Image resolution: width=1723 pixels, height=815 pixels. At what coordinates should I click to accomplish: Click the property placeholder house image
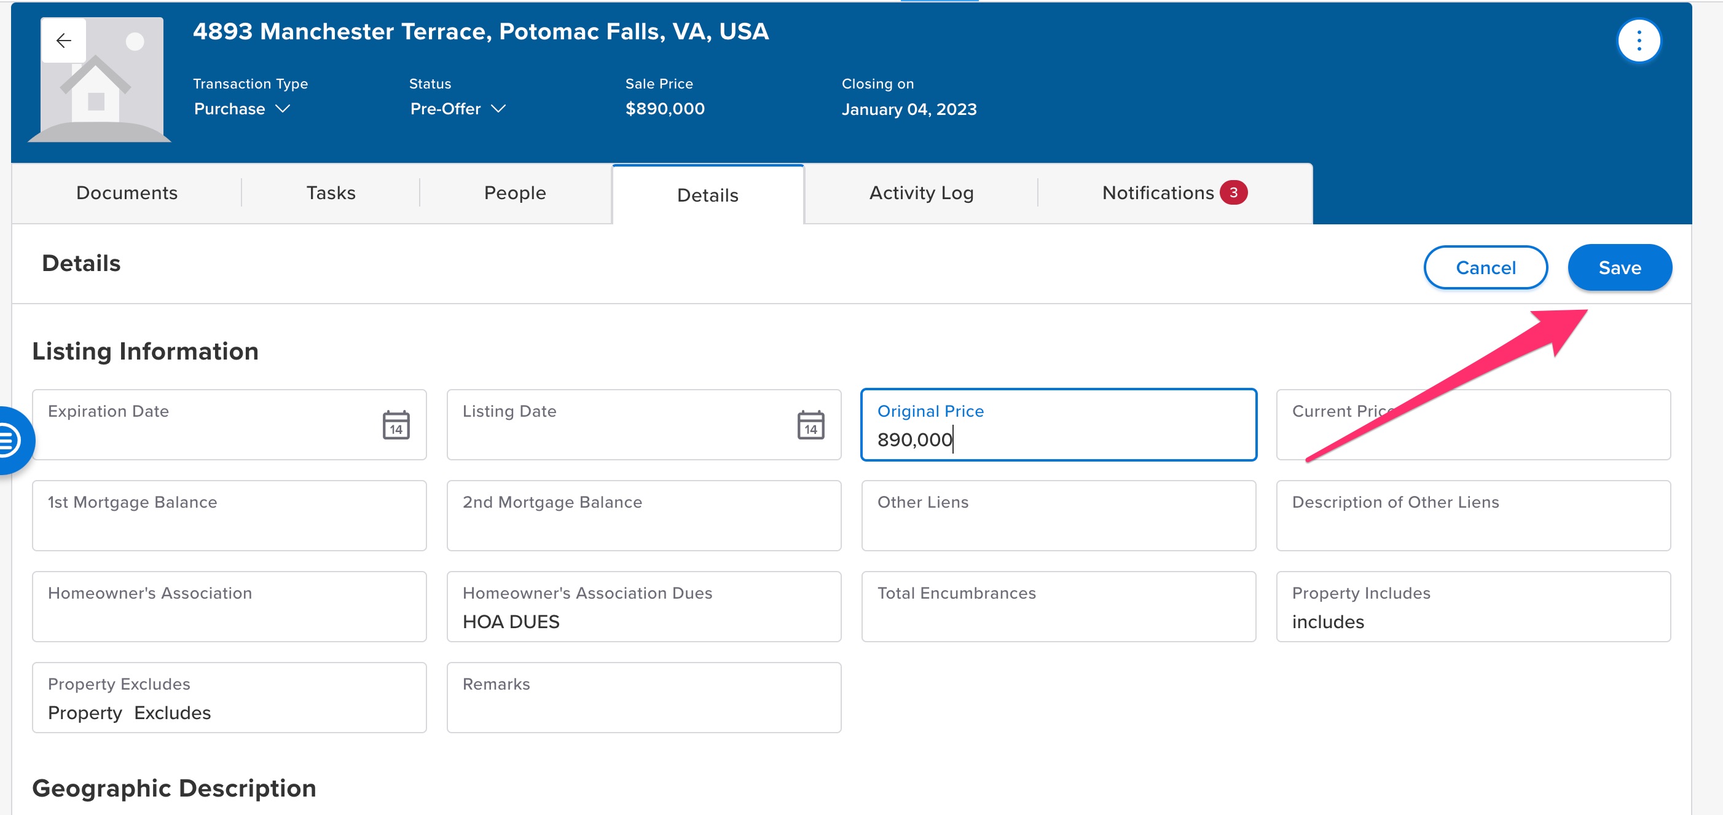coord(100,81)
